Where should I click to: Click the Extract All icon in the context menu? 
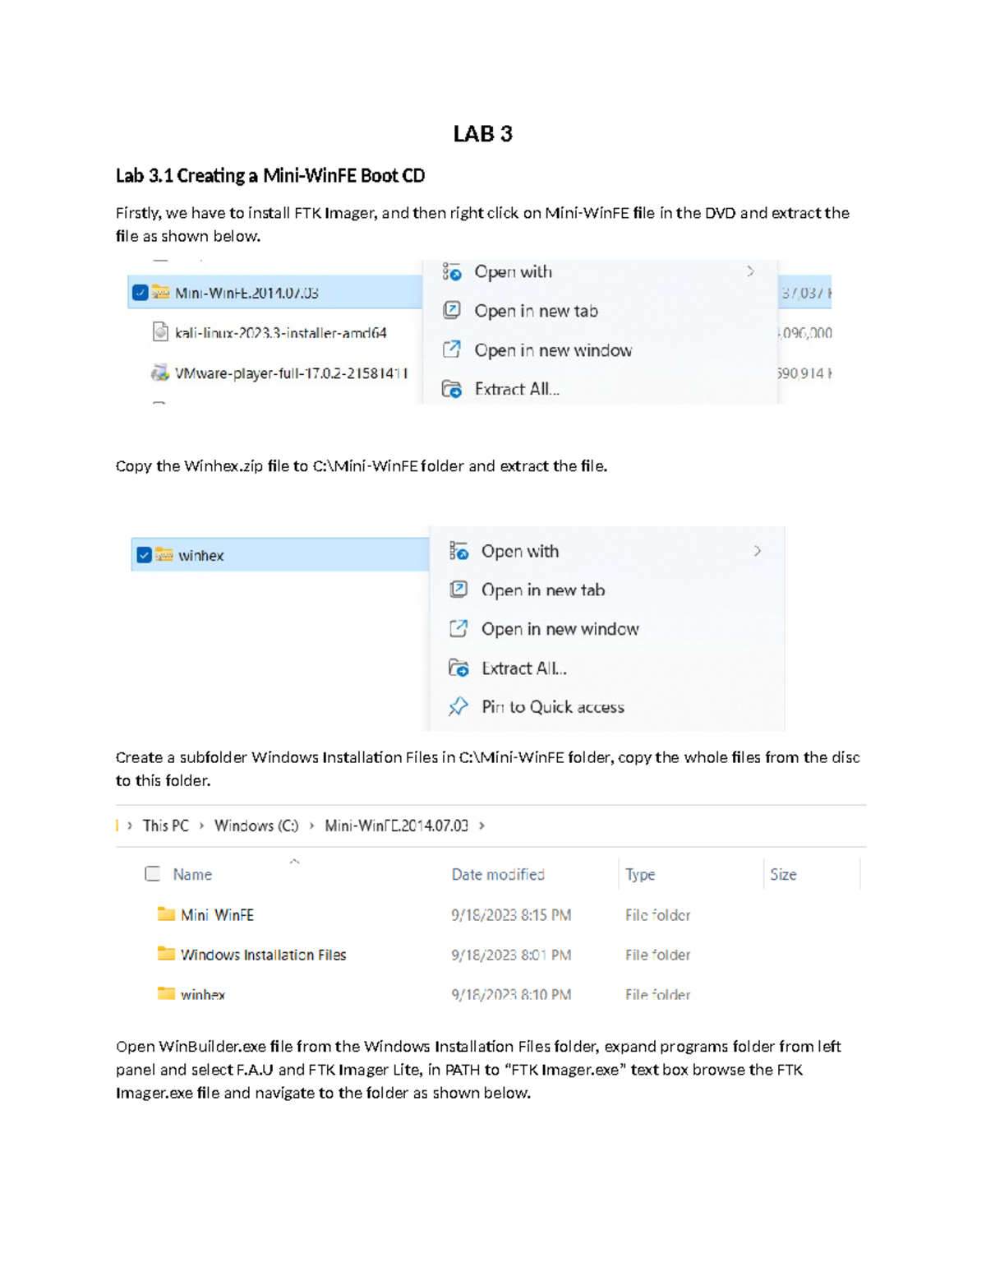452,388
